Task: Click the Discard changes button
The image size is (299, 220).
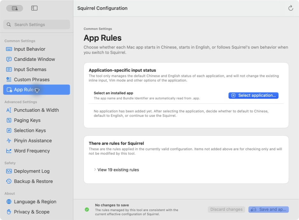Action: 226,210
